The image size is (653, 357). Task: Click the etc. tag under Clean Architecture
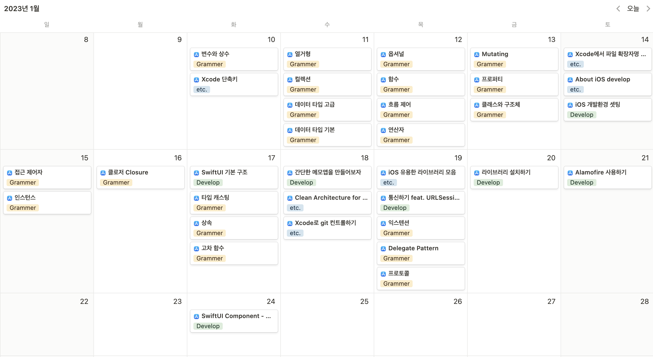pyautogui.click(x=295, y=208)
